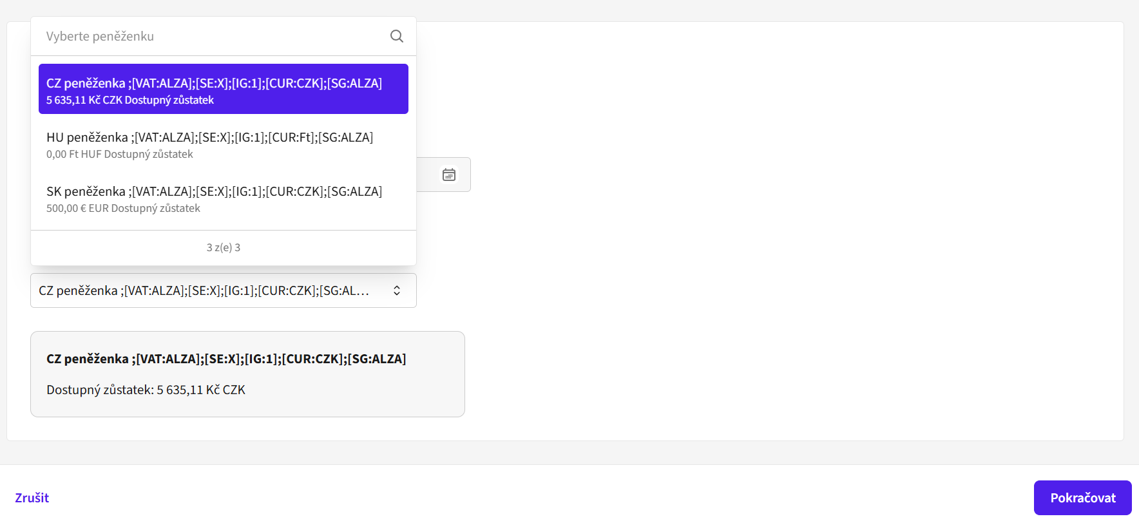
Task: Click the empty white footer bar
Action: [541, 498]
